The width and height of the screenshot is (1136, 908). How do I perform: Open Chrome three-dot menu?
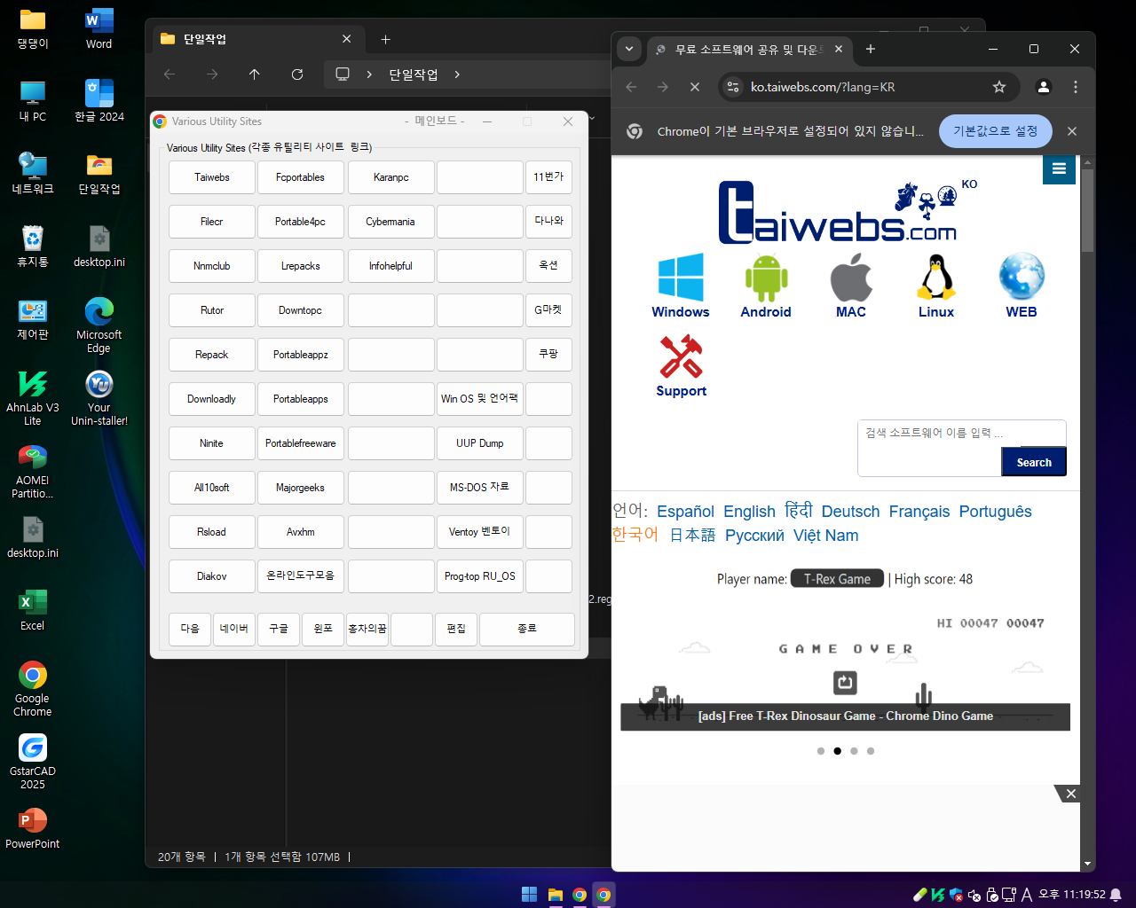pos(1076,87)
